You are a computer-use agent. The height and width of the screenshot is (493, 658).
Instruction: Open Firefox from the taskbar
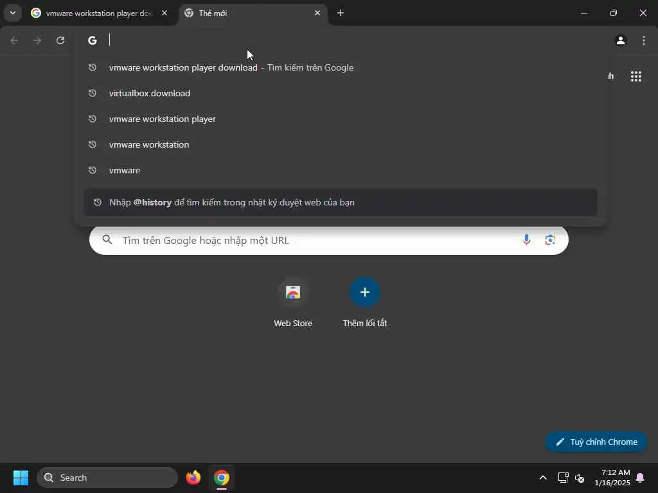coord(193,478)
